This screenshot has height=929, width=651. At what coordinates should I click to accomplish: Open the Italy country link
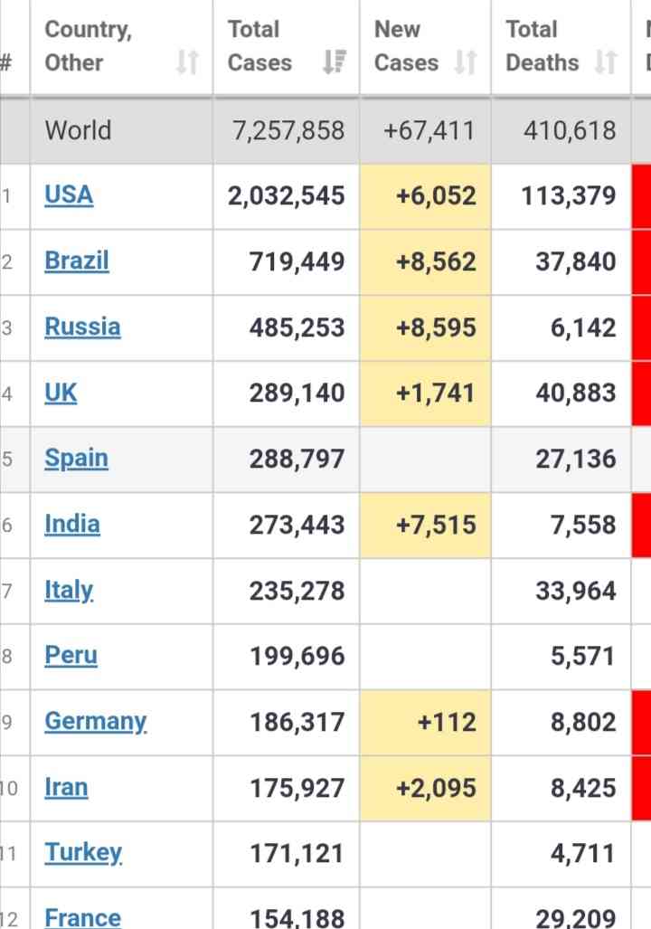(70, 590)
